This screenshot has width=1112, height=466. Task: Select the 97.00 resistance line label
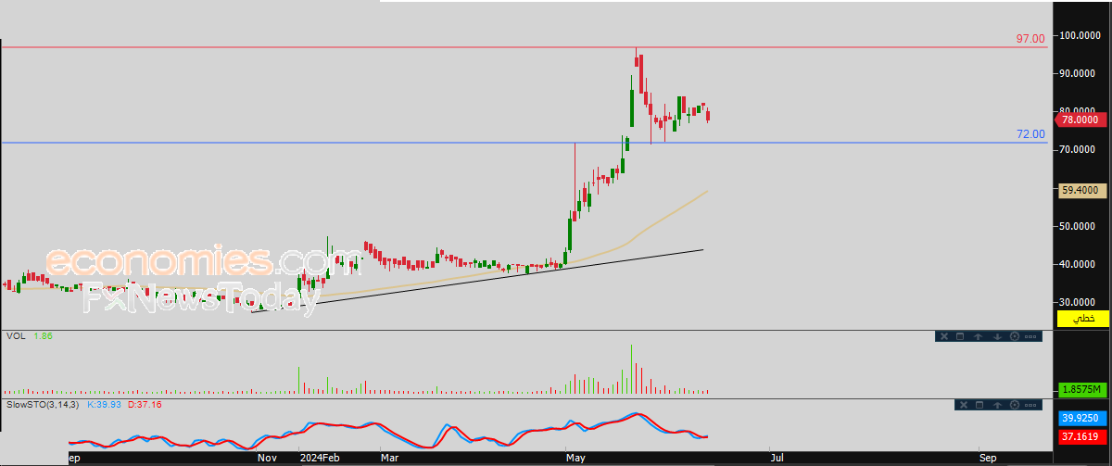pos(1030,38)
